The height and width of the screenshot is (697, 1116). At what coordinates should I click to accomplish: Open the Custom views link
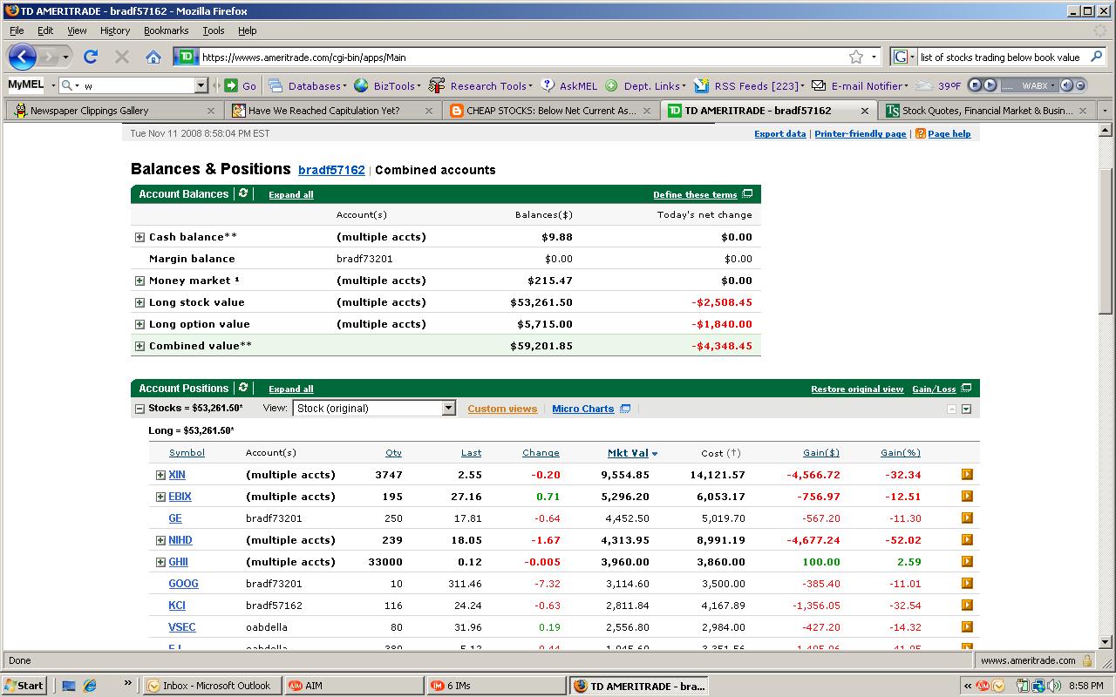[502, 409]
